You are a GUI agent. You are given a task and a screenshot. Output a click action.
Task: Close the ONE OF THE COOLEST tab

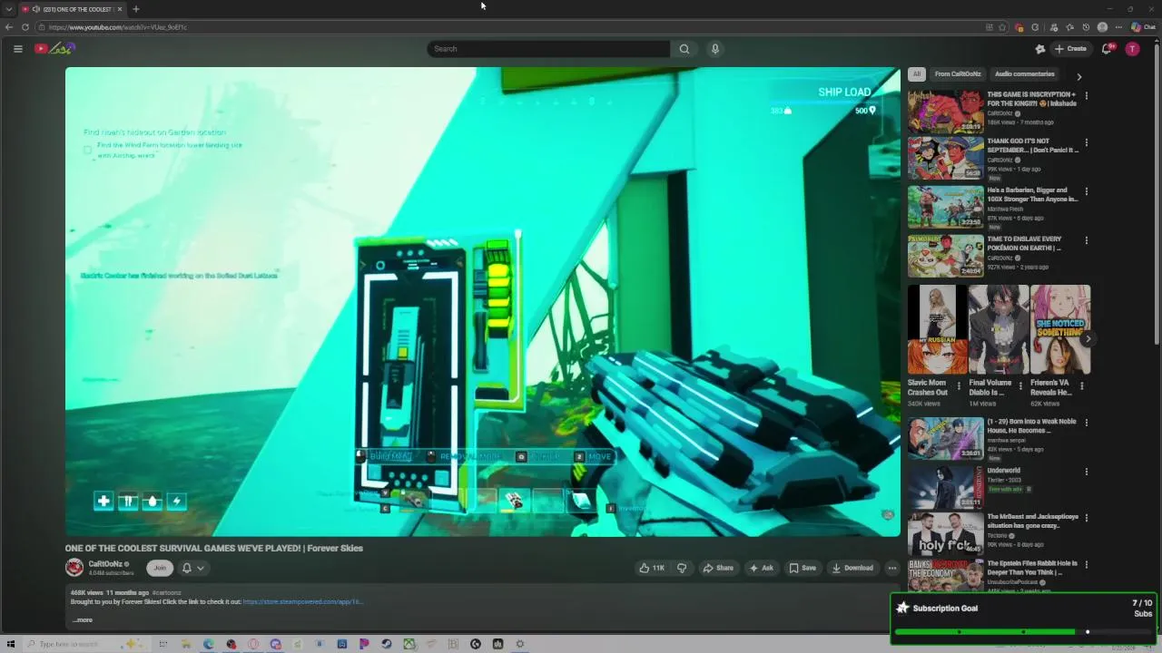pos(119,9)
